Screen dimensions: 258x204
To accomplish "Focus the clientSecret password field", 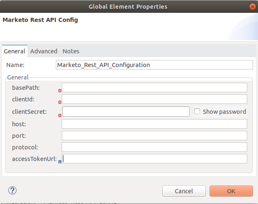I will tap(126, 111).
